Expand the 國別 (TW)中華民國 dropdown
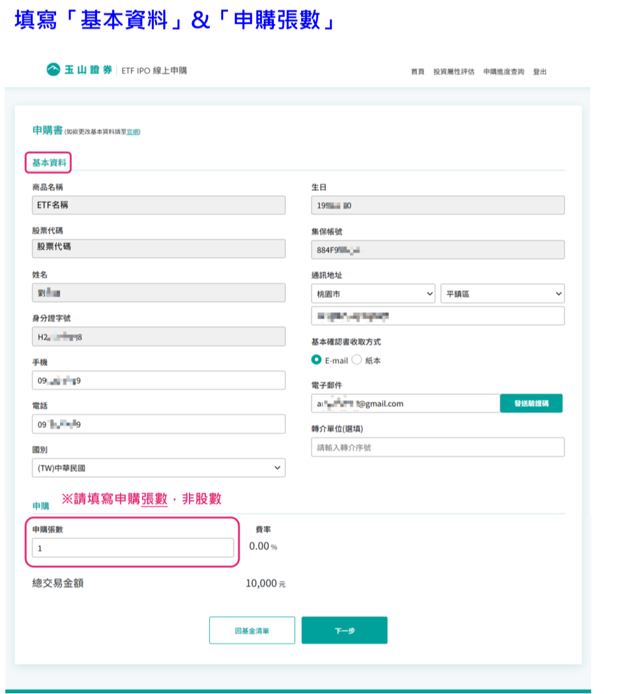This screenshot has width=618, height=694. pos(158,468)
